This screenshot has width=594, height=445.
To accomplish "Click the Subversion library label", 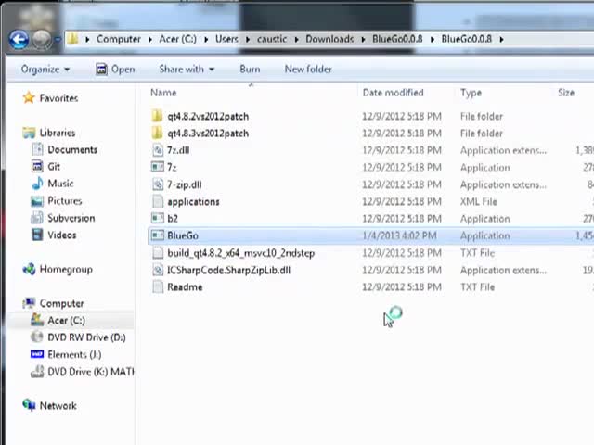I will point(71,218).
